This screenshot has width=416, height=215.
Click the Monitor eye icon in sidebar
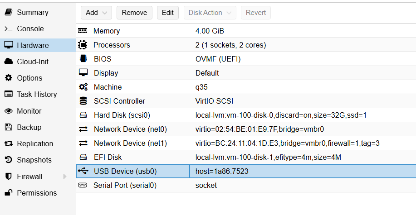pyautogui.click(x=9, y=111)
